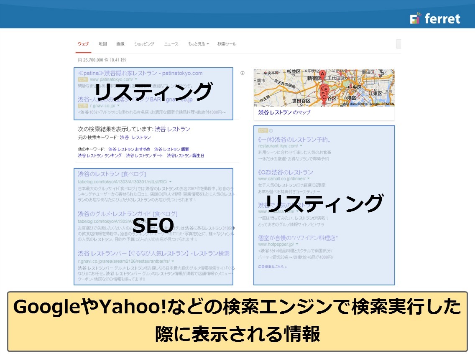
Task: Select 渋谷レストラン 誕生日 suggestion
Action: click(x=185, y=155)
